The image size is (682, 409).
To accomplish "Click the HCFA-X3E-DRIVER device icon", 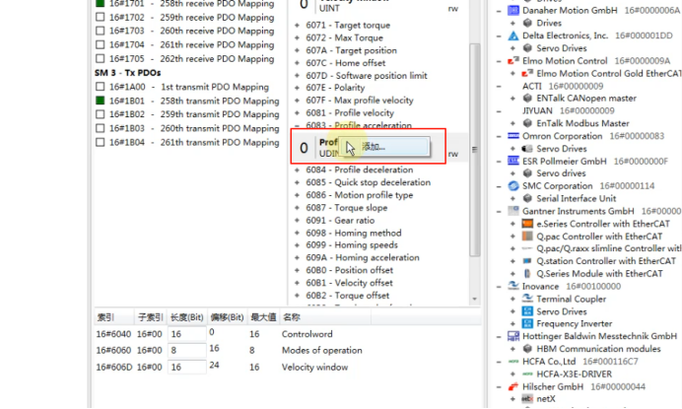I will [527, 375].
